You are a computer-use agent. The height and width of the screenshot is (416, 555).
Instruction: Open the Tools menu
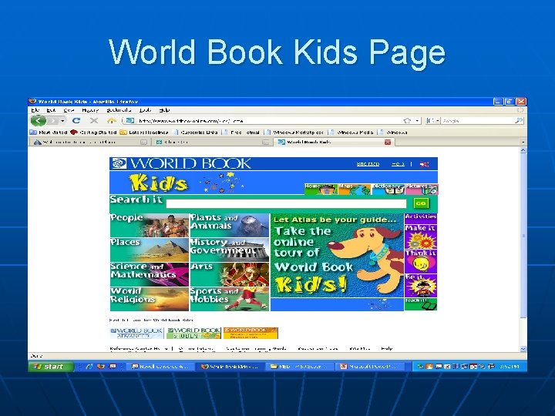[x=145, y=110]
